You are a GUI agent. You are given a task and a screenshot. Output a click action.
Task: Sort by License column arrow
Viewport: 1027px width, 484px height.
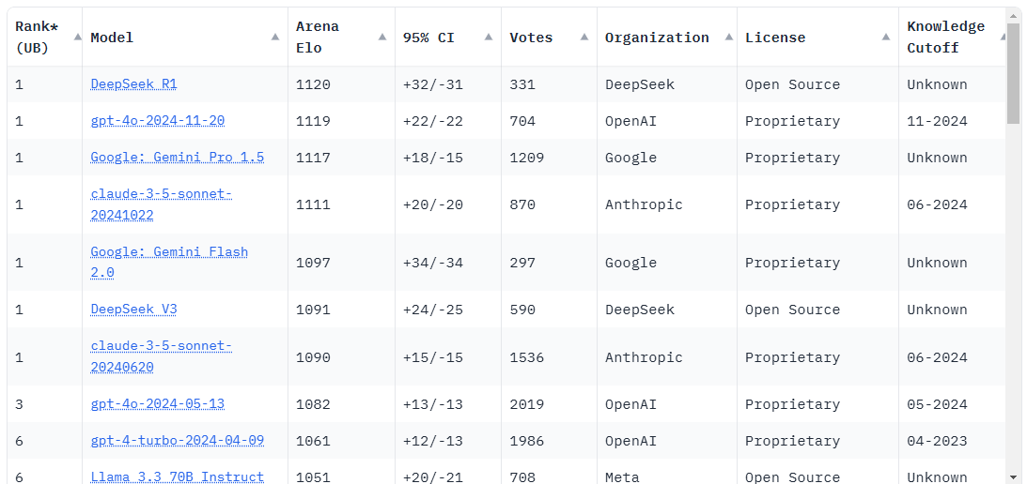886,38
